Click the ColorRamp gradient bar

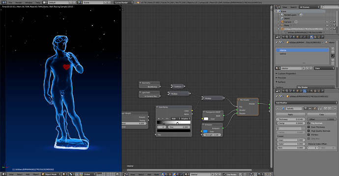click(x=174, y=122)
